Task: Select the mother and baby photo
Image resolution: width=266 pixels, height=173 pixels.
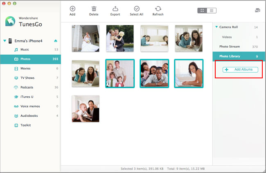Action: 86,109
